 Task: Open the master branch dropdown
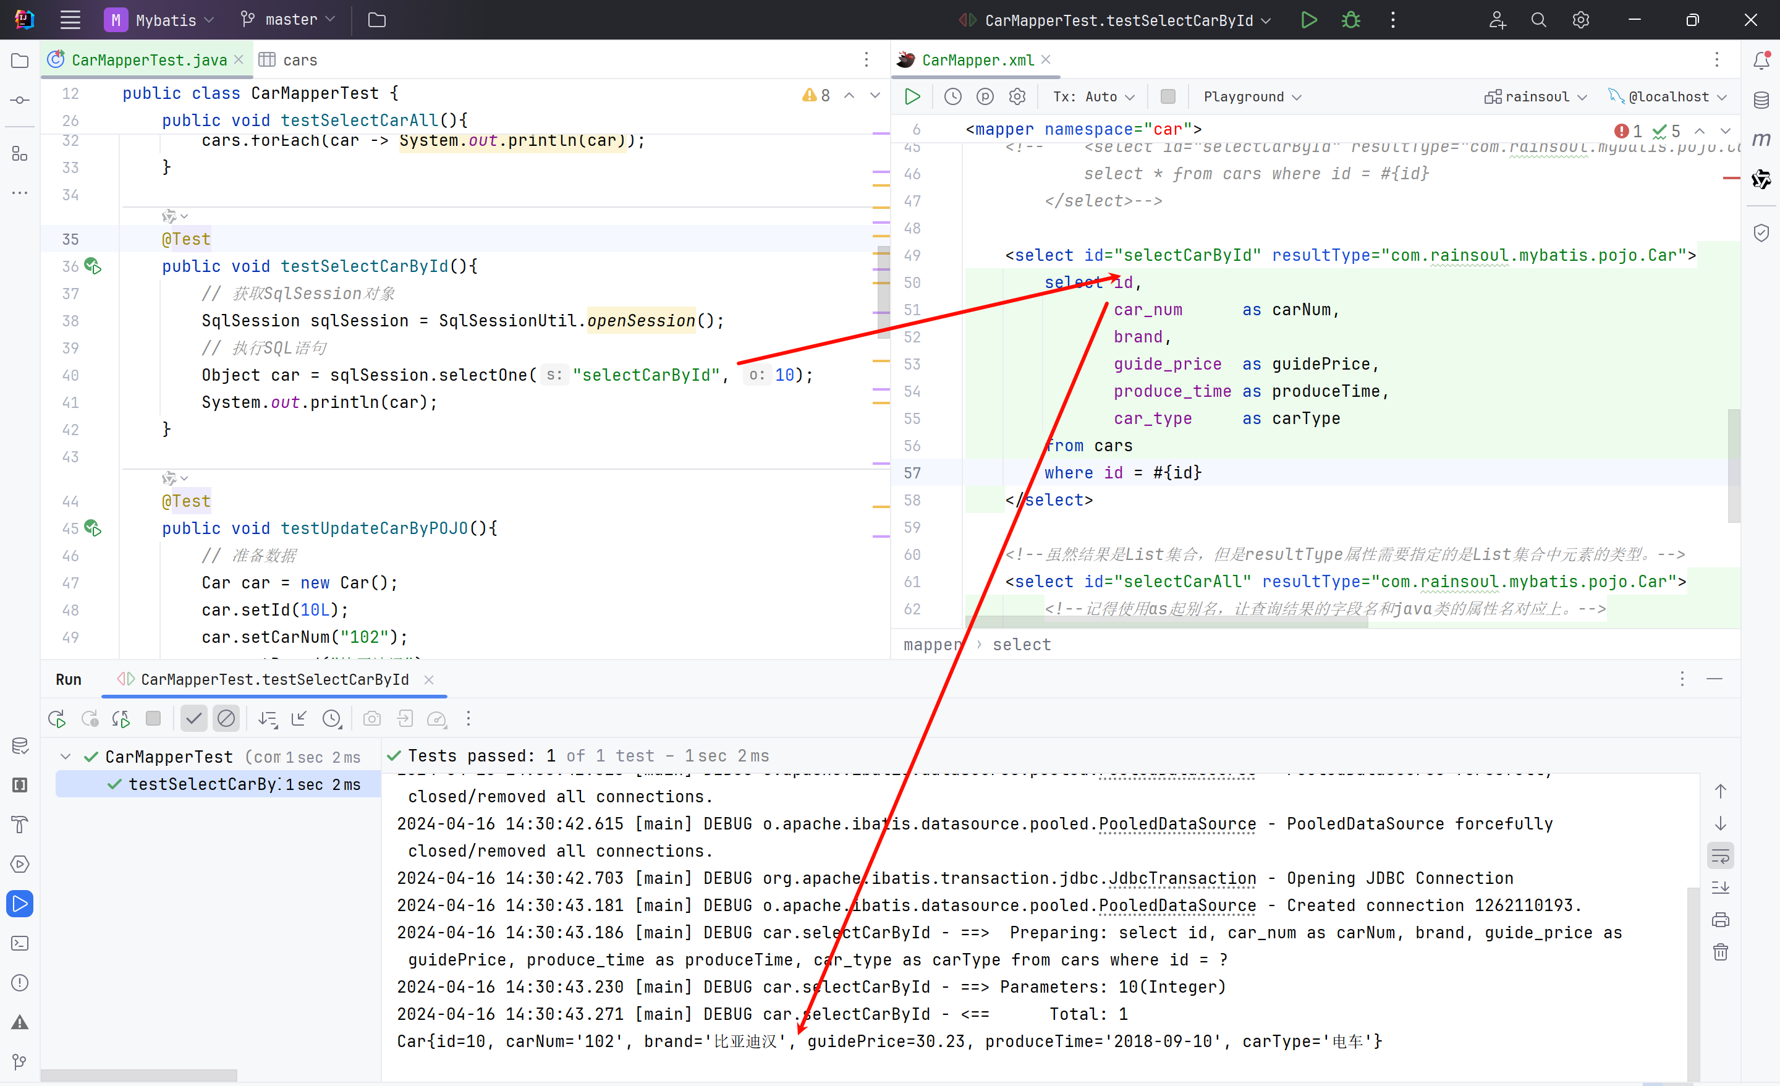(288, 20)
